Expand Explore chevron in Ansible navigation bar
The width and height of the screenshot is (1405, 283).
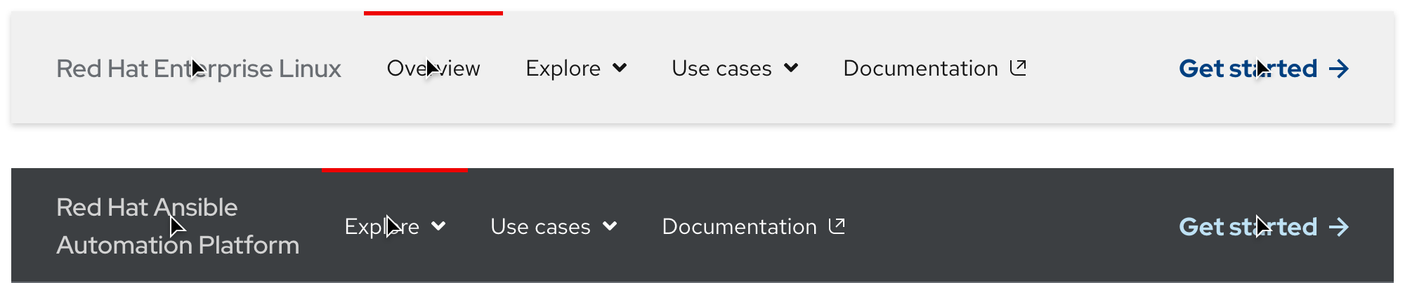click(438, 226)
